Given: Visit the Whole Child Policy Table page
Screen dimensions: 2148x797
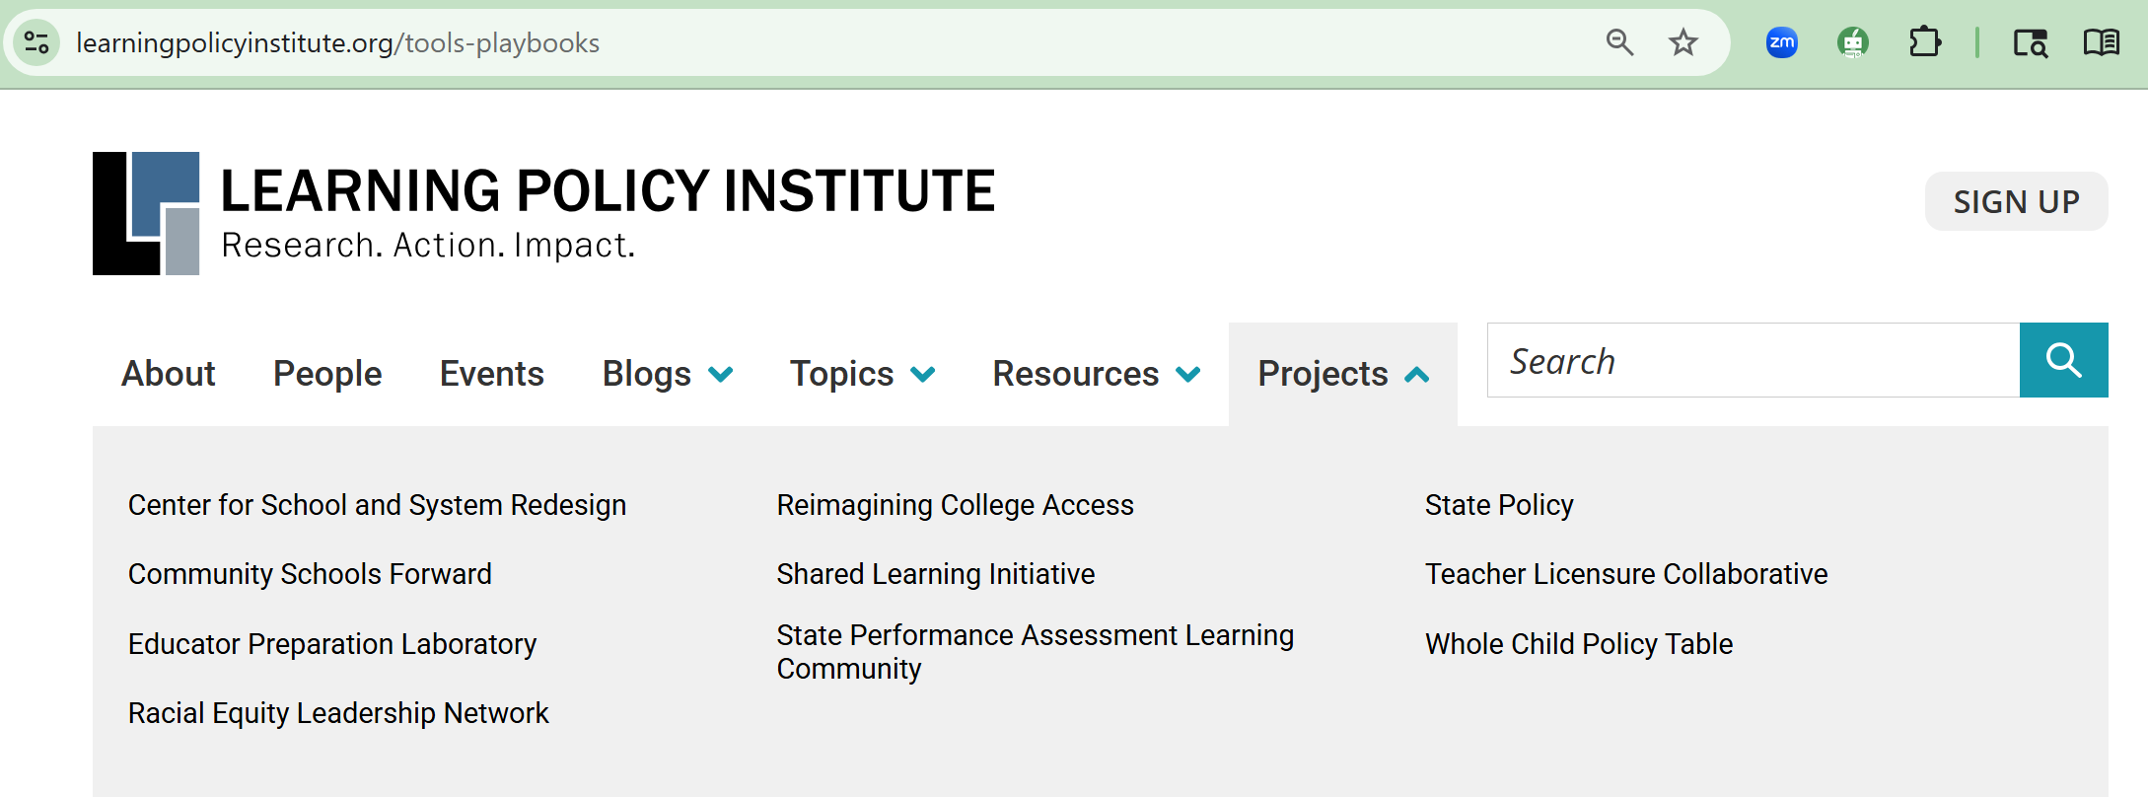Looking at the screenshot, I should (x=1579, y=643).
